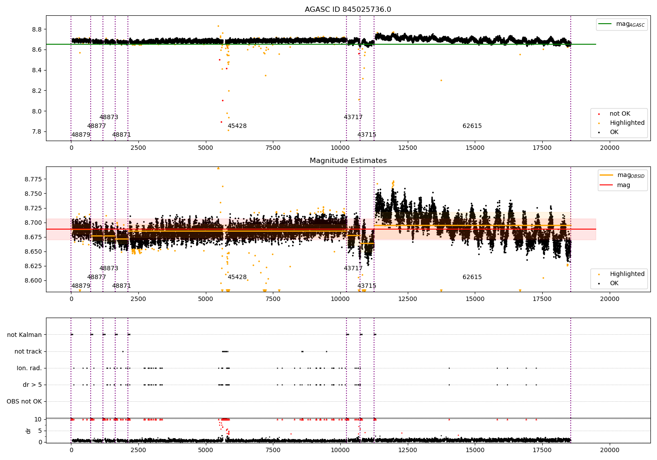
Task: Click OBSID label 48873 in top plot
Action: coord(109,117)
